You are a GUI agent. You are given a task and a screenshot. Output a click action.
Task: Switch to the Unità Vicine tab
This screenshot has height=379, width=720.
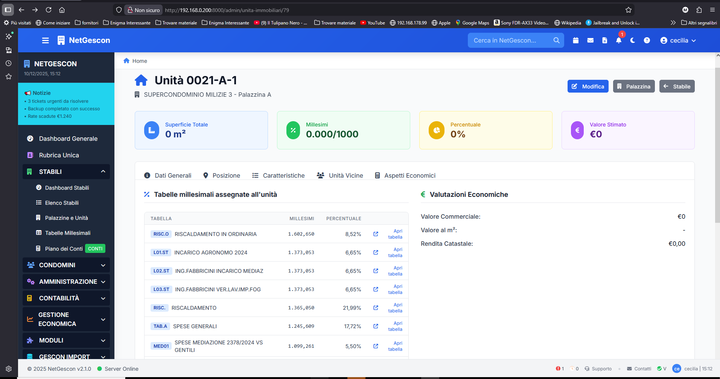(x=340, y=175)
